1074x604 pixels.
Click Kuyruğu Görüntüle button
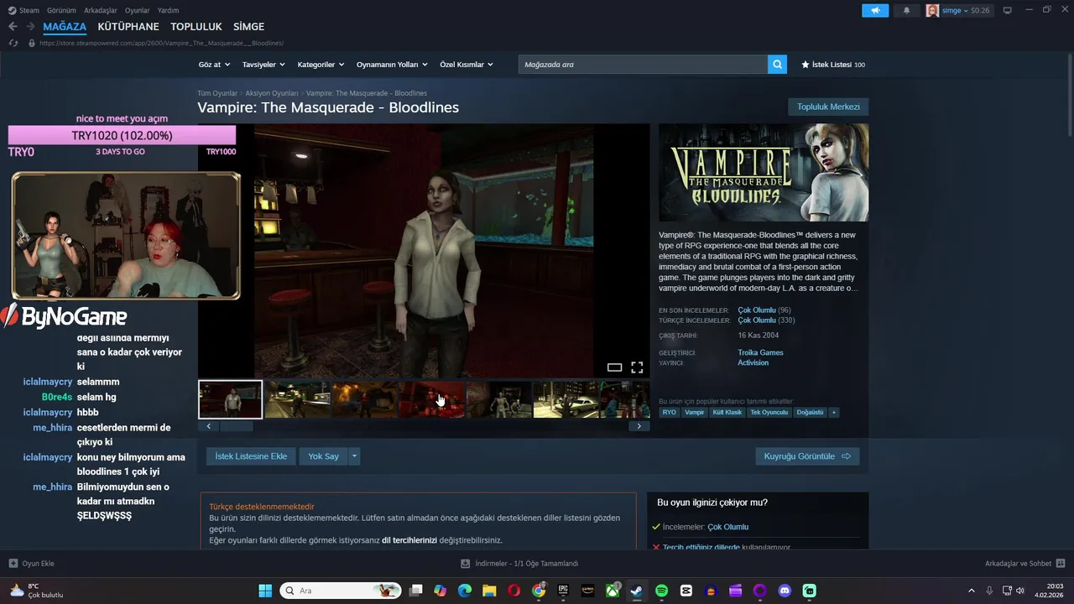pyautogui.click(x=807, y=456)
